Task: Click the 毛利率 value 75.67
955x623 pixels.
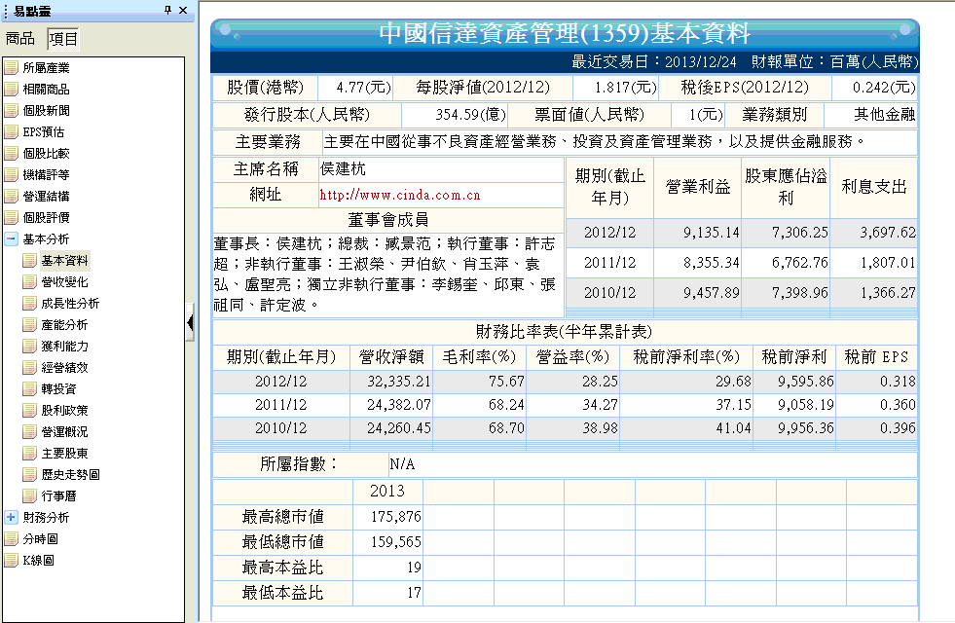Action: click(506, 382)
